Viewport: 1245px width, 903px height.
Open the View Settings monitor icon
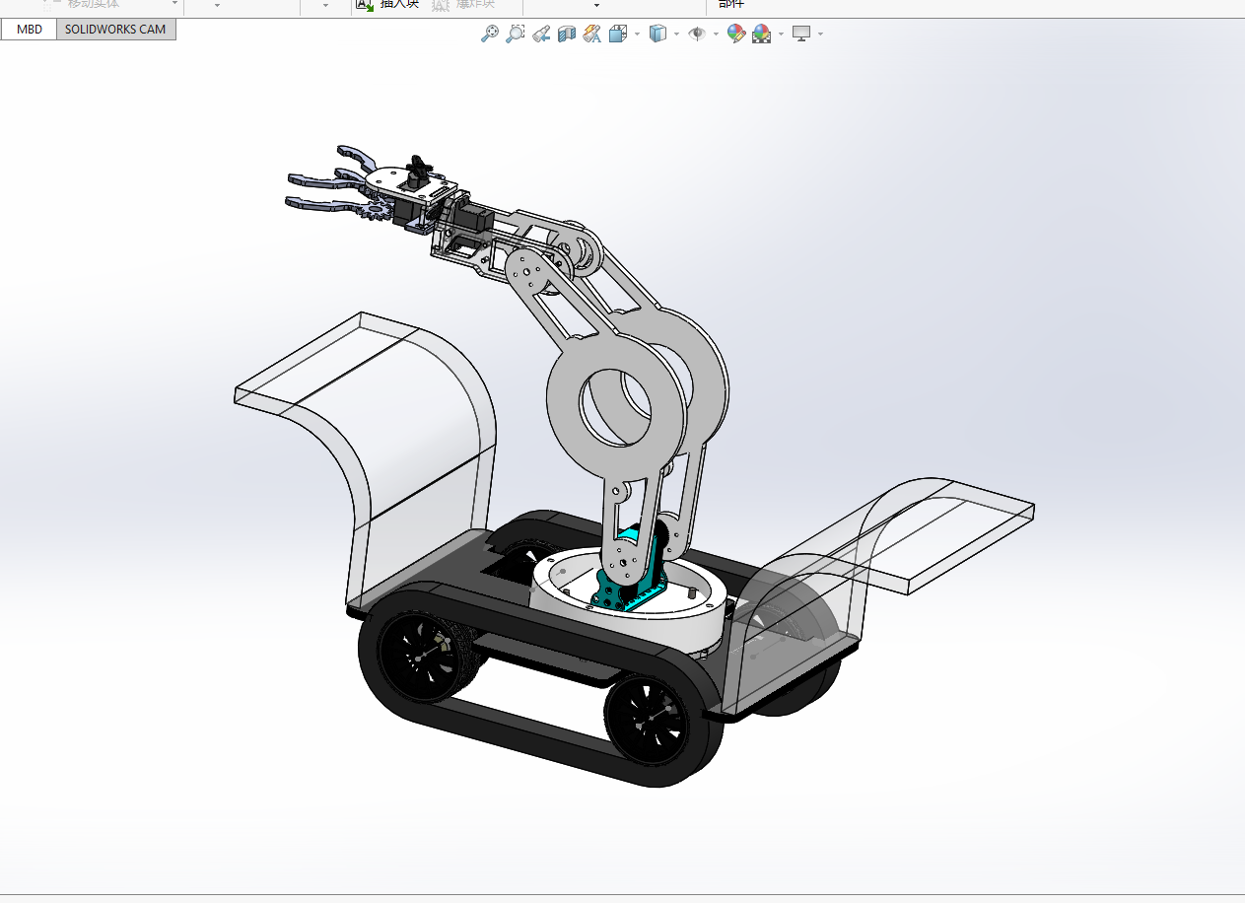[801, 34]
